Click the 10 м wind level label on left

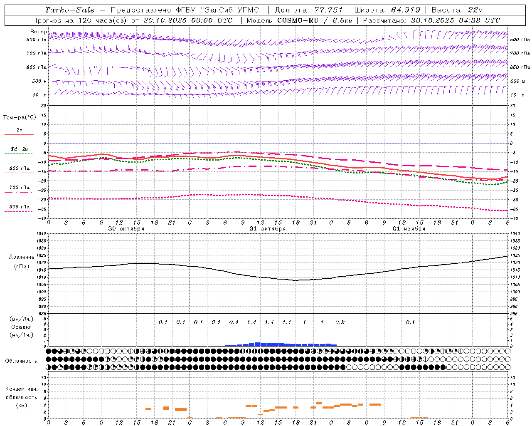tap(40, 95)
